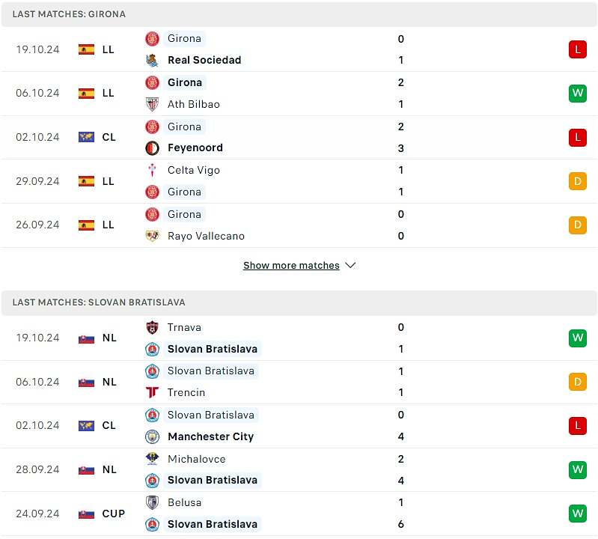Click the Trnava club crest
This screenshot has width=598, height=539.
click(152, 328)
